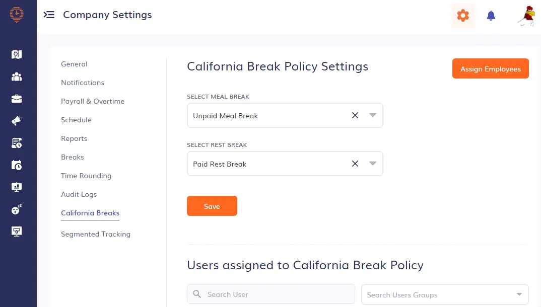Select the Team Members sidebar icon

coord(17,76)
